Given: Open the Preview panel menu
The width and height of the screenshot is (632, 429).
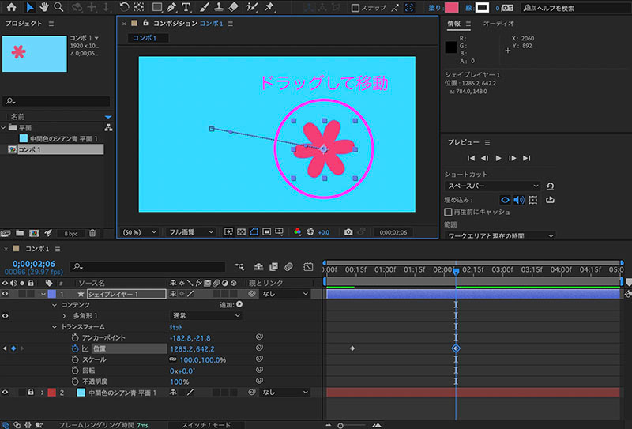Looking at the screenshot, I should pos(487,142).
